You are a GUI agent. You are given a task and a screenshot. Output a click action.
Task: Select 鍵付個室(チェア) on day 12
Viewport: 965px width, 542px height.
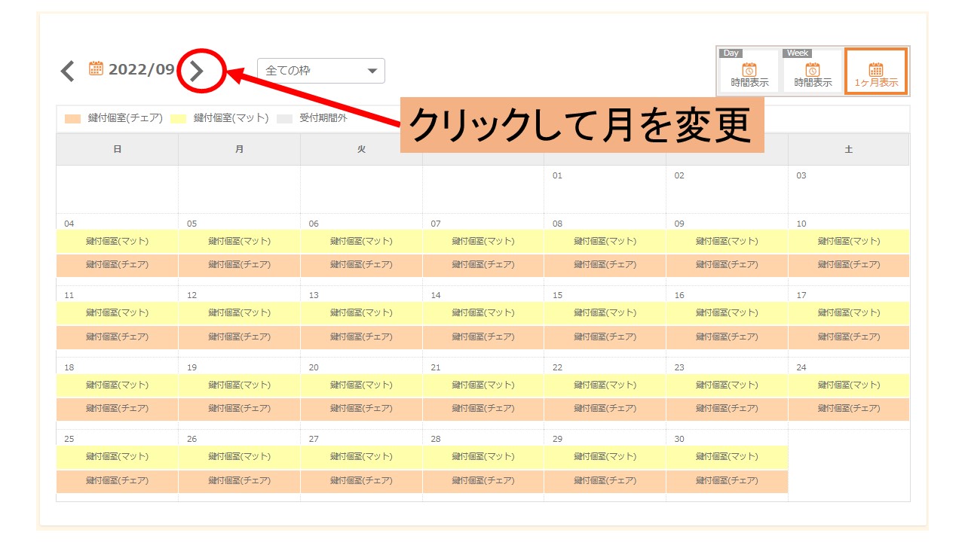point(240,337)
